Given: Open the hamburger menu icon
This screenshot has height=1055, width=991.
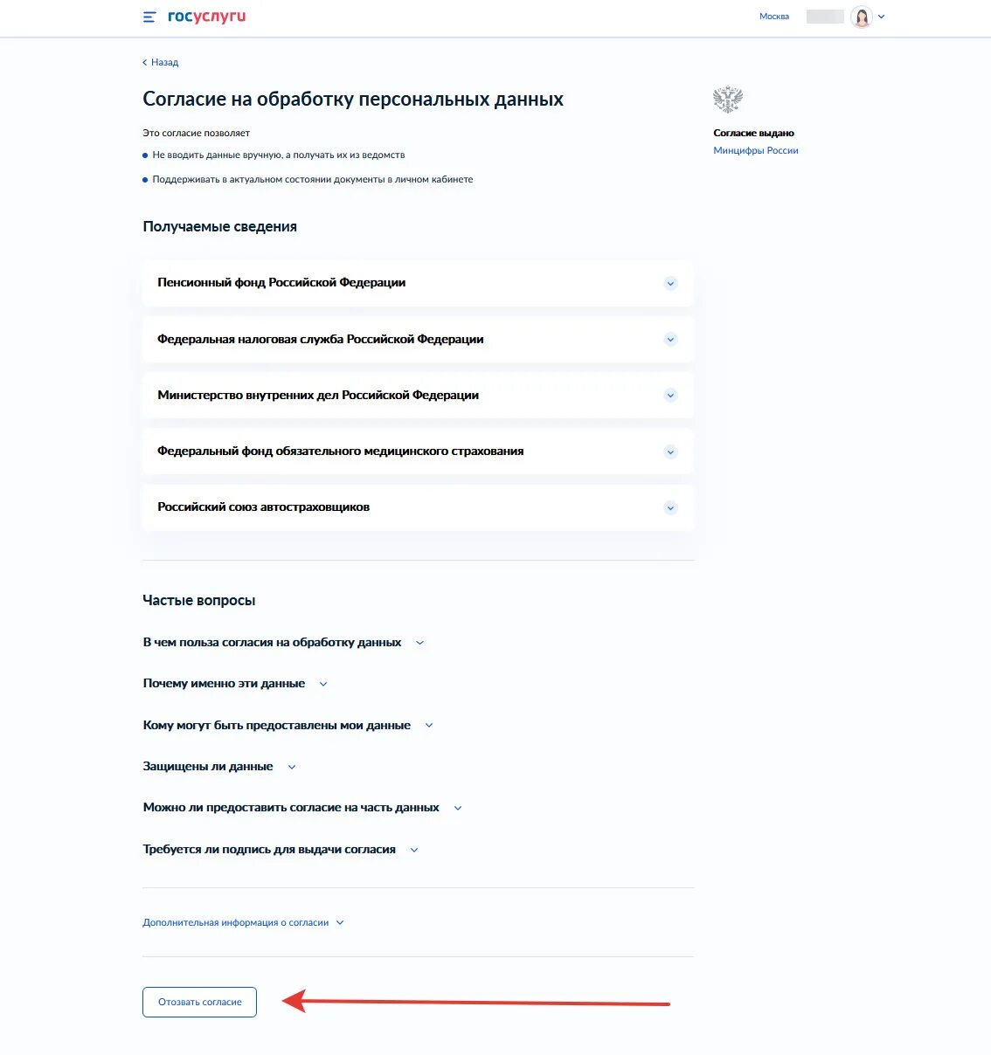Looking at the screenshot, I should point(149,17).
